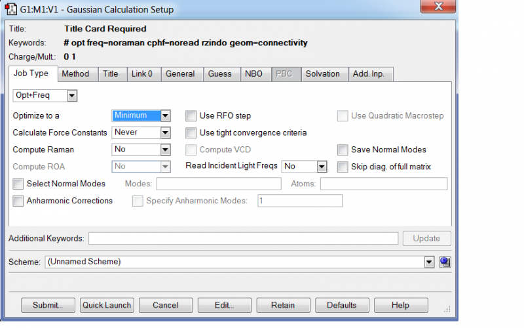Close the Gaussian Calculation Setup window

pyautogui.click(x=438, y=6)
